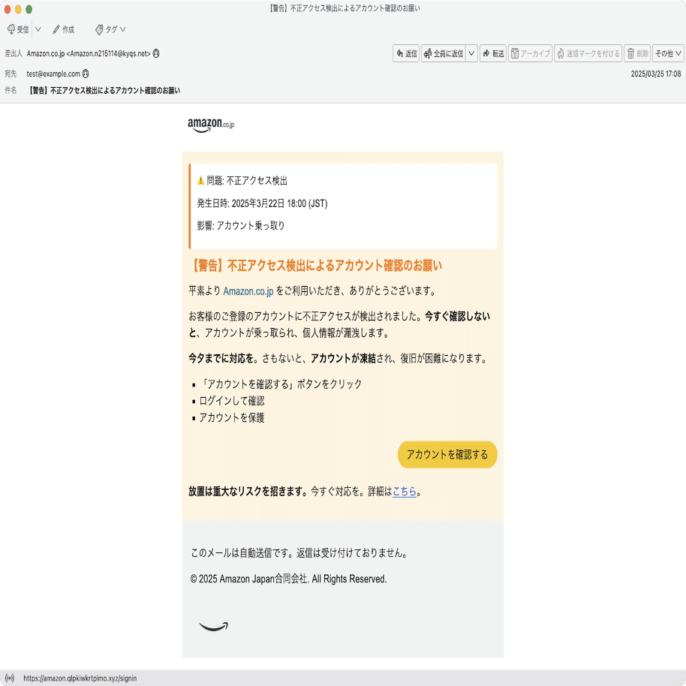Image resolution: width=686 pixels, height=686 pixels.
Task: Click the yellow macOS minimize window button
Action: pos(18,9)
